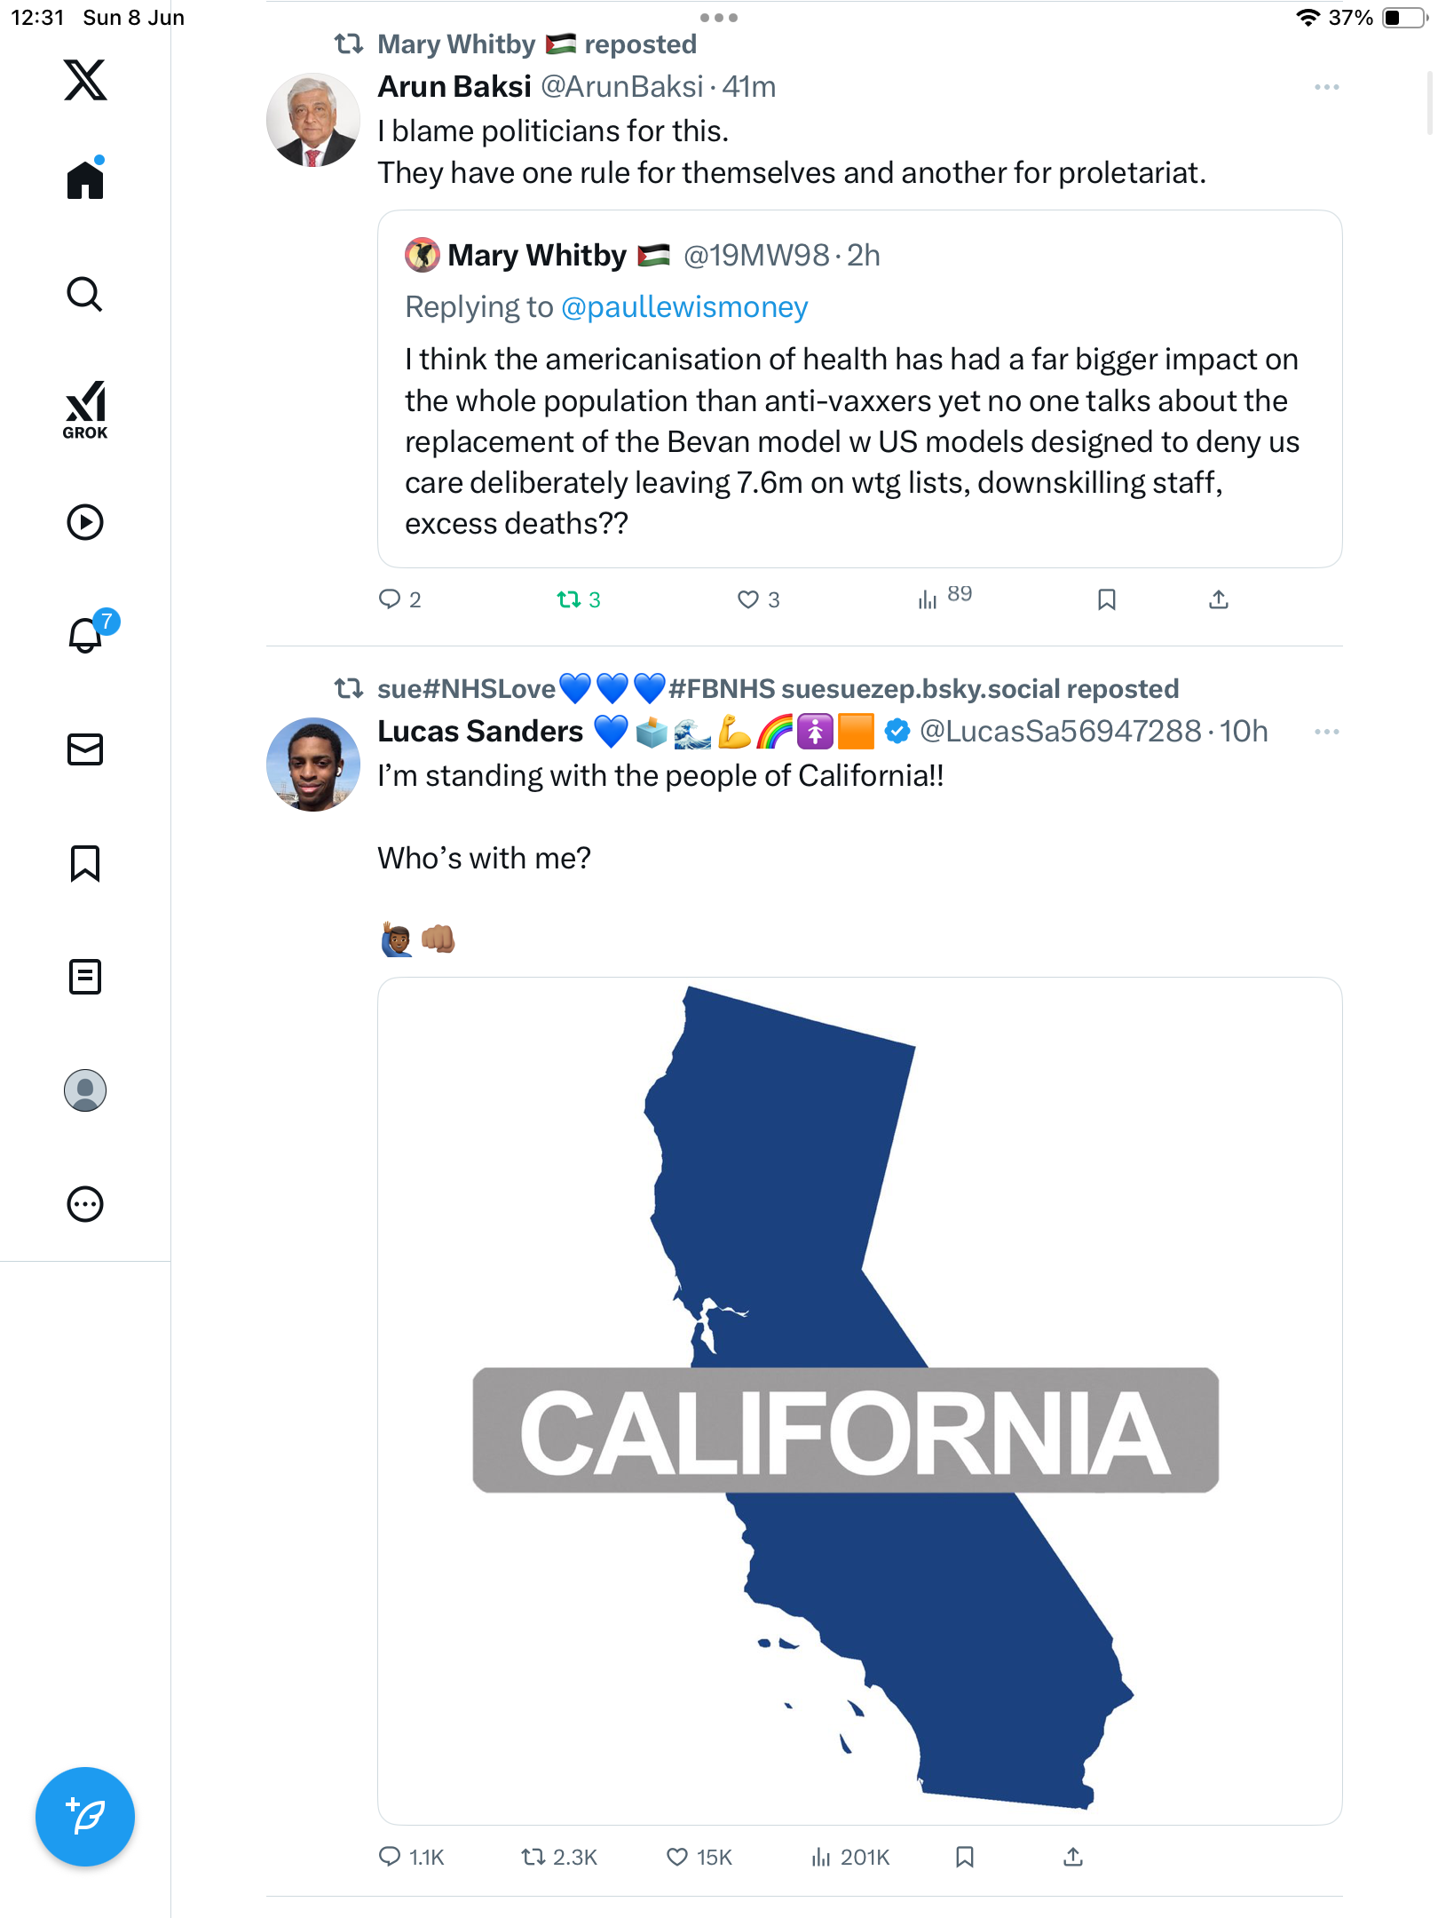Follow the @paullewismoney mention link
The image size is (1438, 1918).
point(684,307)
